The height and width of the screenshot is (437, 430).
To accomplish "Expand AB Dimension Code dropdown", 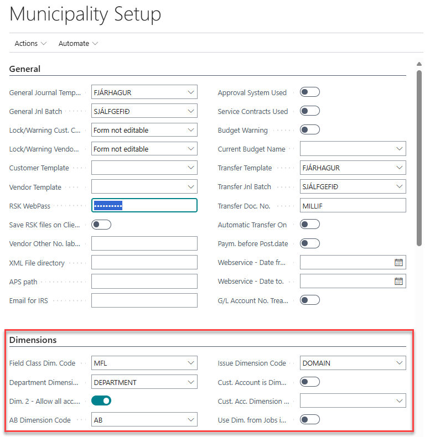I will (x=191, y=420).
